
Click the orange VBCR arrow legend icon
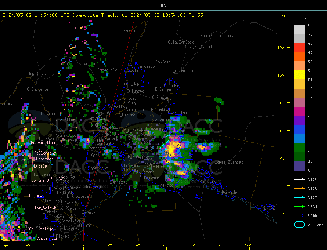coord(299,189)
